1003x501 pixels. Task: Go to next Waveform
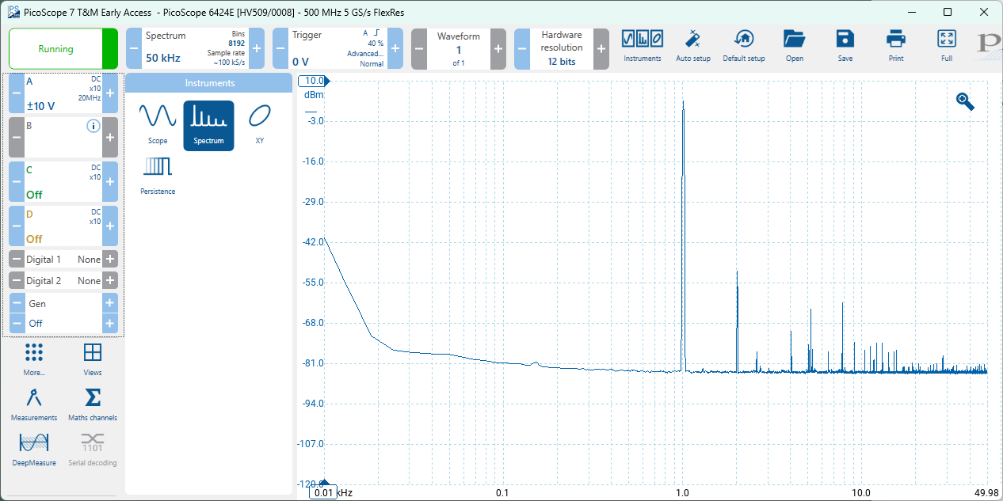[498, 48]
